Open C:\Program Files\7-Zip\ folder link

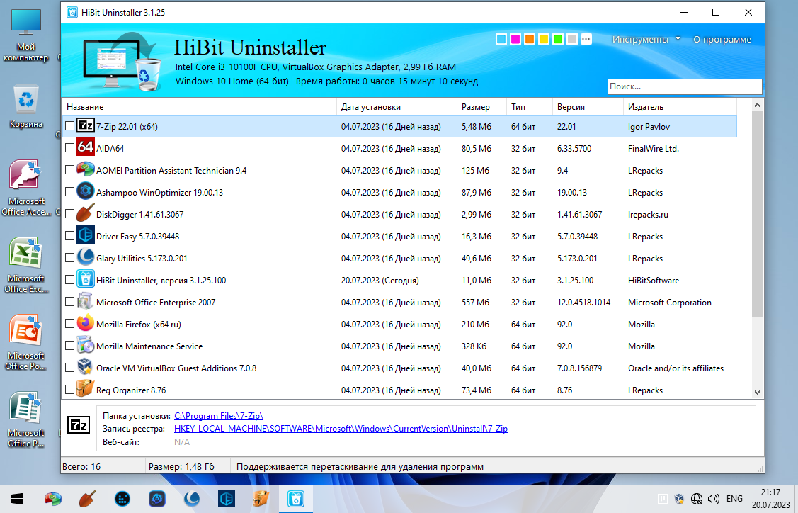point(219,416)
